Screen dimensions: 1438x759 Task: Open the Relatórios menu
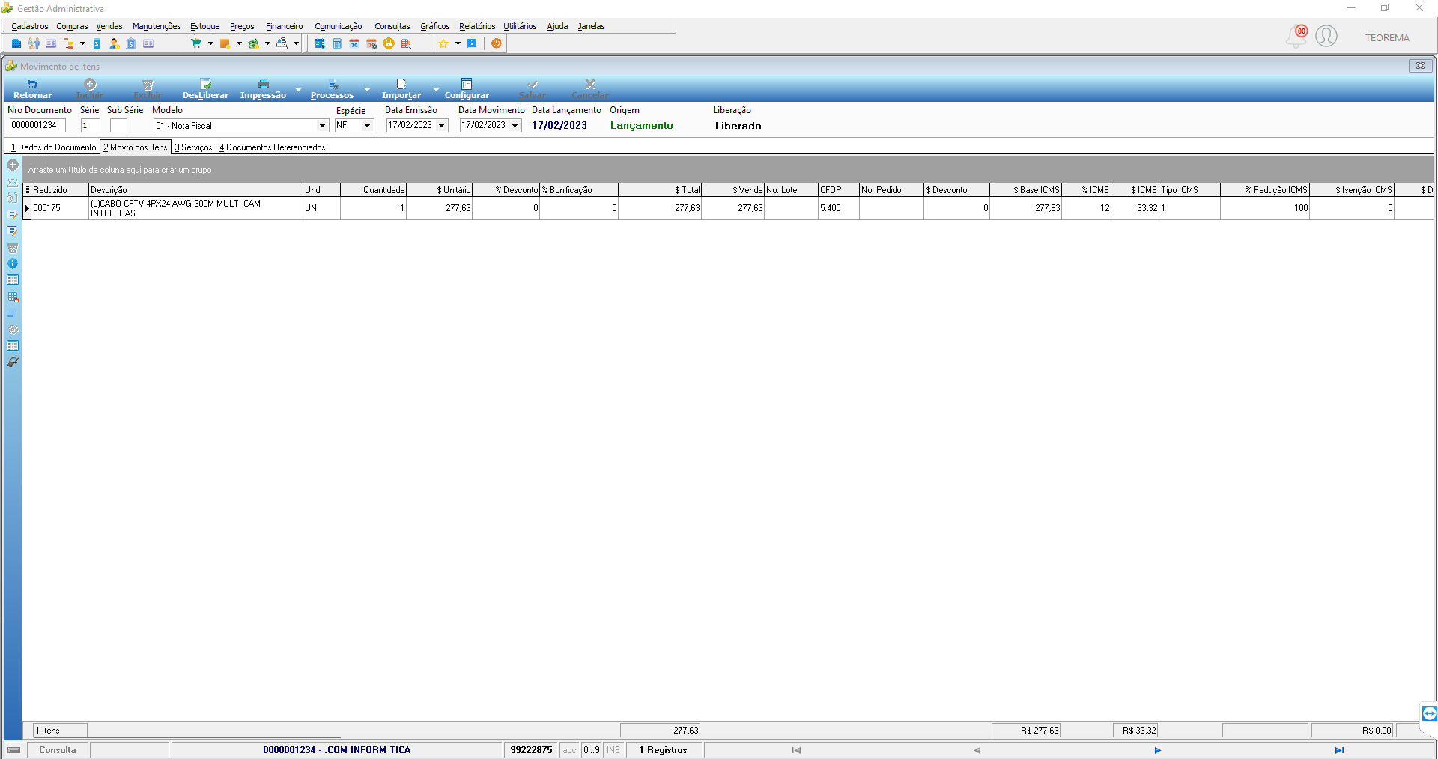click(x=477, y=26)
